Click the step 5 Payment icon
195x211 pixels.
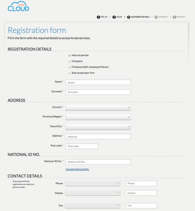click(x=174, y=17)
